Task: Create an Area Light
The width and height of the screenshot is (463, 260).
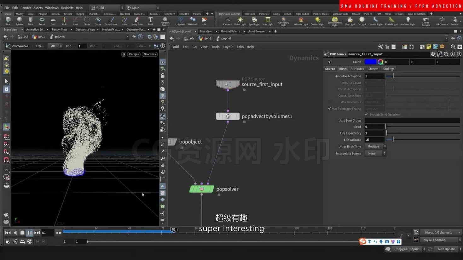Action: point(268,21)
